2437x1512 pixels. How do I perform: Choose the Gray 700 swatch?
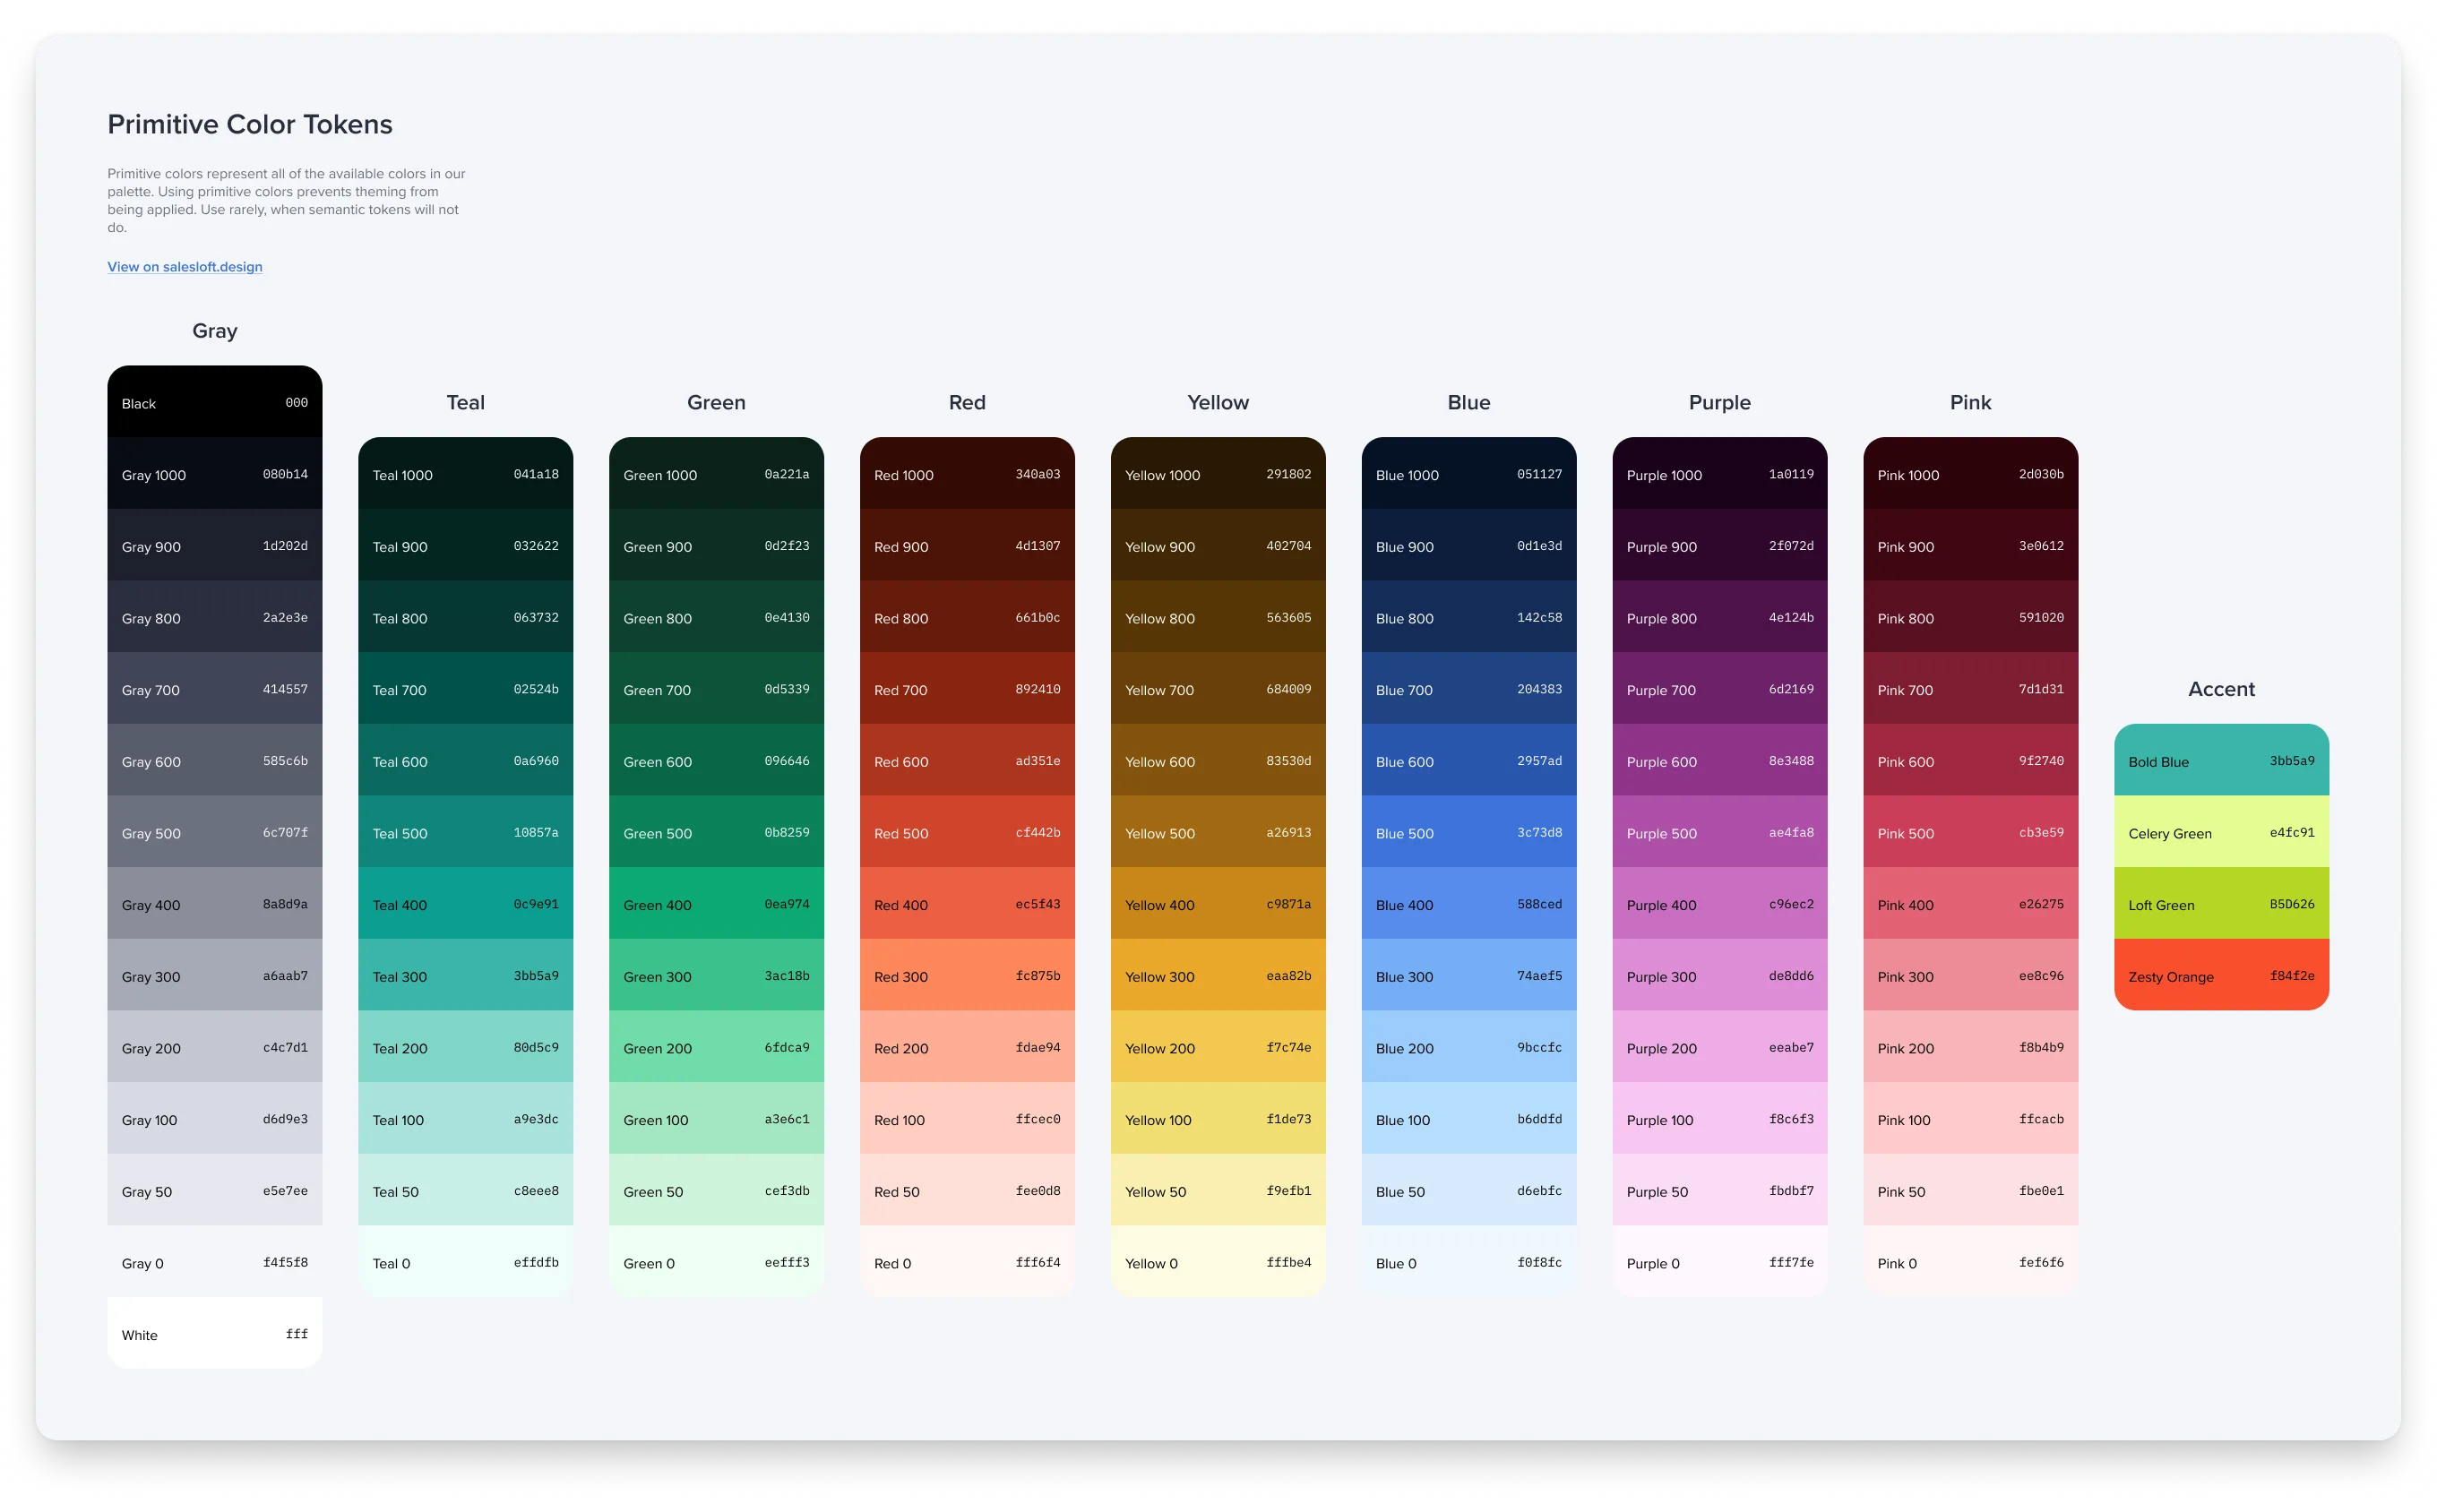(214, 689)
